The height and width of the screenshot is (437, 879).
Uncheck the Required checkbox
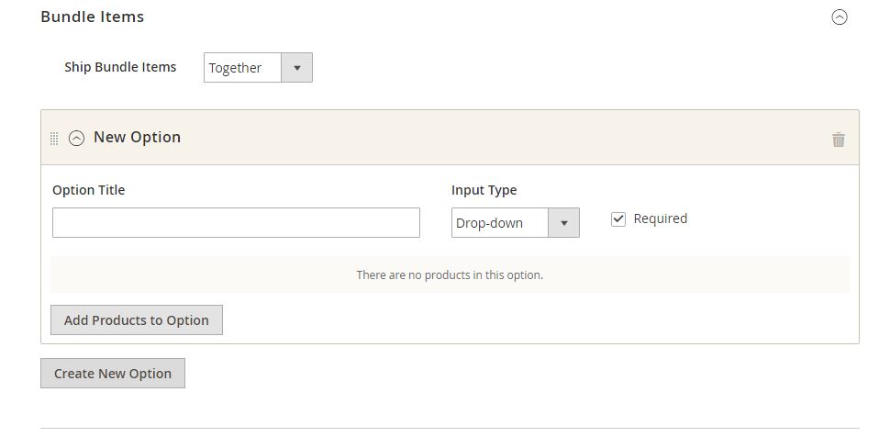point(618,219)
